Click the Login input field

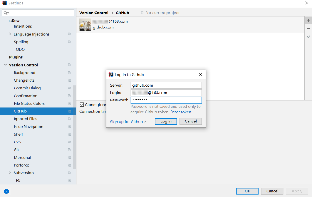166,93
